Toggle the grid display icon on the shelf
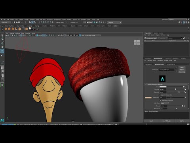The width and height of the screenshot is (190, 143). click(23, 29)
